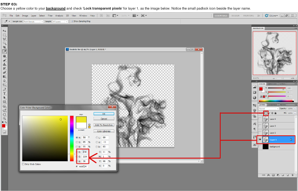Select the Path Selection tool
The image size is (298, 191).
point(4,97)
